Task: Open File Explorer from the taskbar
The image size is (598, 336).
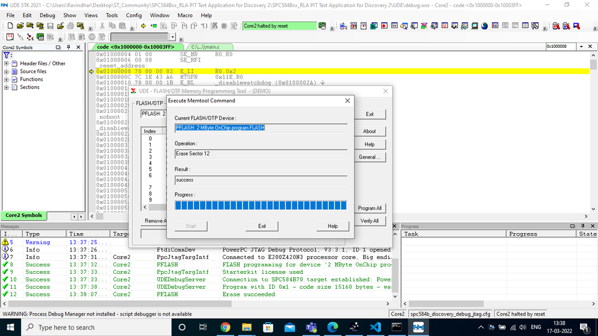Action: 247,327
